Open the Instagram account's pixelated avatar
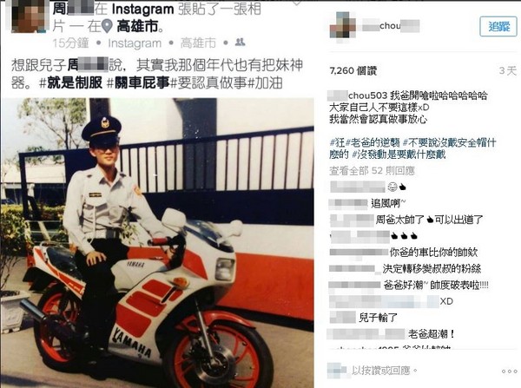Viewport: 521px width, 388px height. pyautogui.click(x=343, y=27)
